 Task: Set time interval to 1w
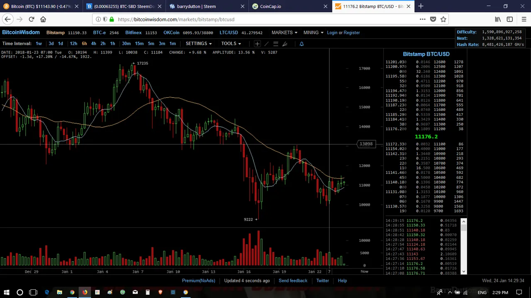click(x=39, y=43)
